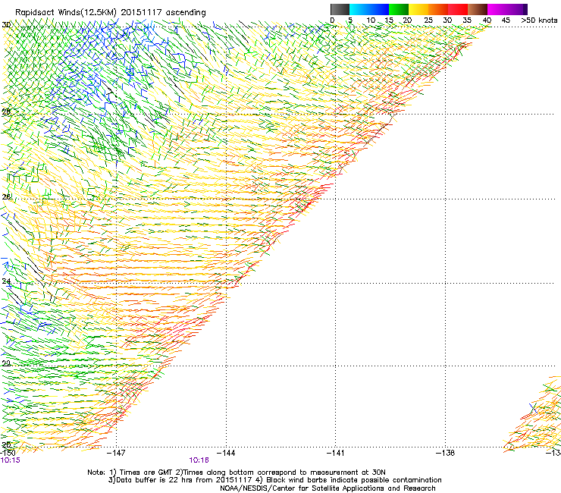Click the magenta 40-45 knots color swatch
The width and height of the screenshot is (561, 493).
coord(497,9)
